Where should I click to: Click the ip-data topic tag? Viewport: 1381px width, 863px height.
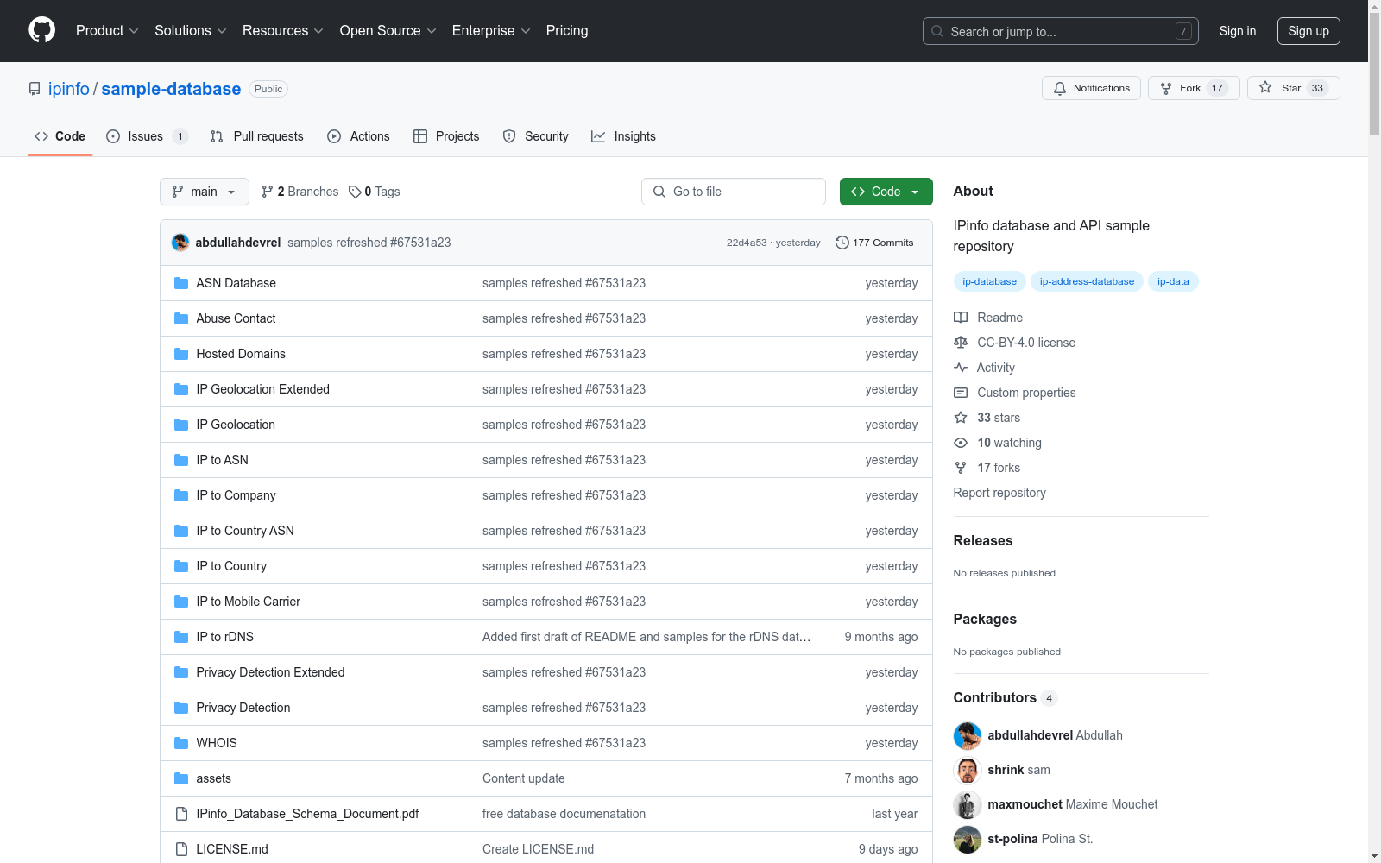(1173, 281)
